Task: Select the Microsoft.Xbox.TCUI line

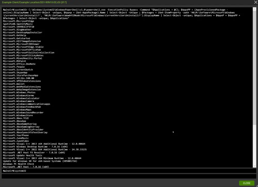Action: [16, 118]
